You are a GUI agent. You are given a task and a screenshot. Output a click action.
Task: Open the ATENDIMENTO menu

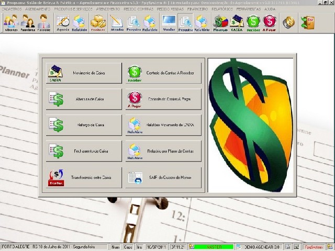click(108, 9)
